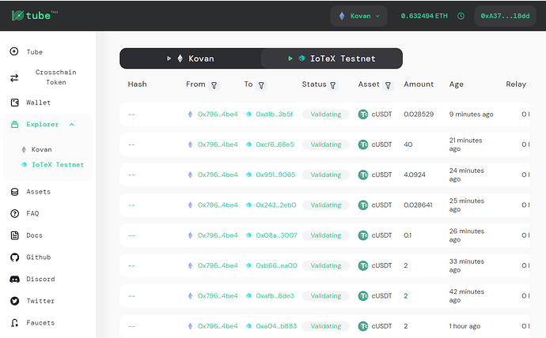Image resolution: width=546 pixels, height=338 pixels.
Task: Click cUSDT token icon in 0.028641 row
Action: [x=363, y=205]
